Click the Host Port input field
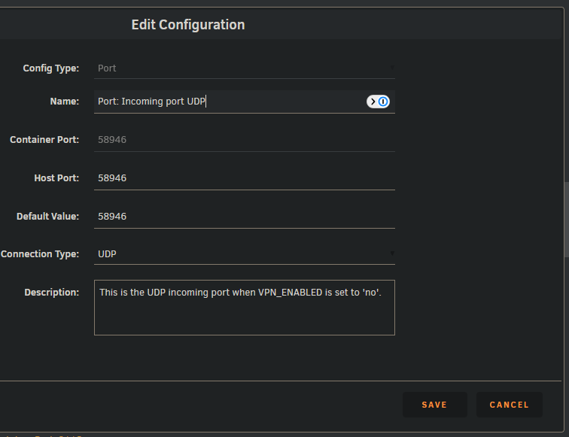Screen dimensions: 569x437 (x=244, y=178)
